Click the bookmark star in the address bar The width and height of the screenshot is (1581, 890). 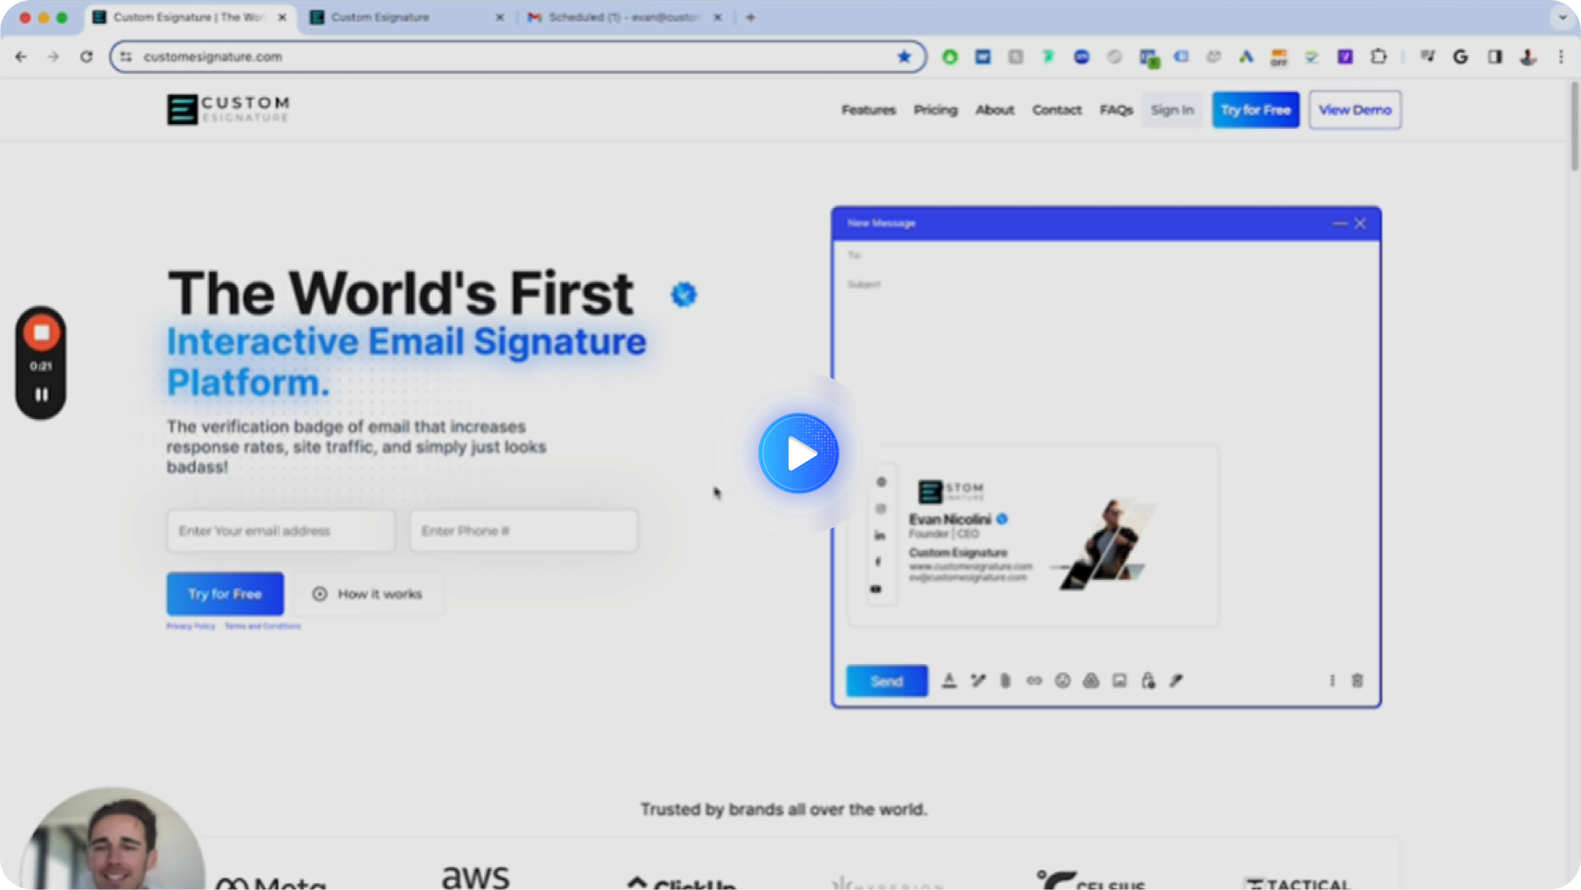[x=904, y=56]
